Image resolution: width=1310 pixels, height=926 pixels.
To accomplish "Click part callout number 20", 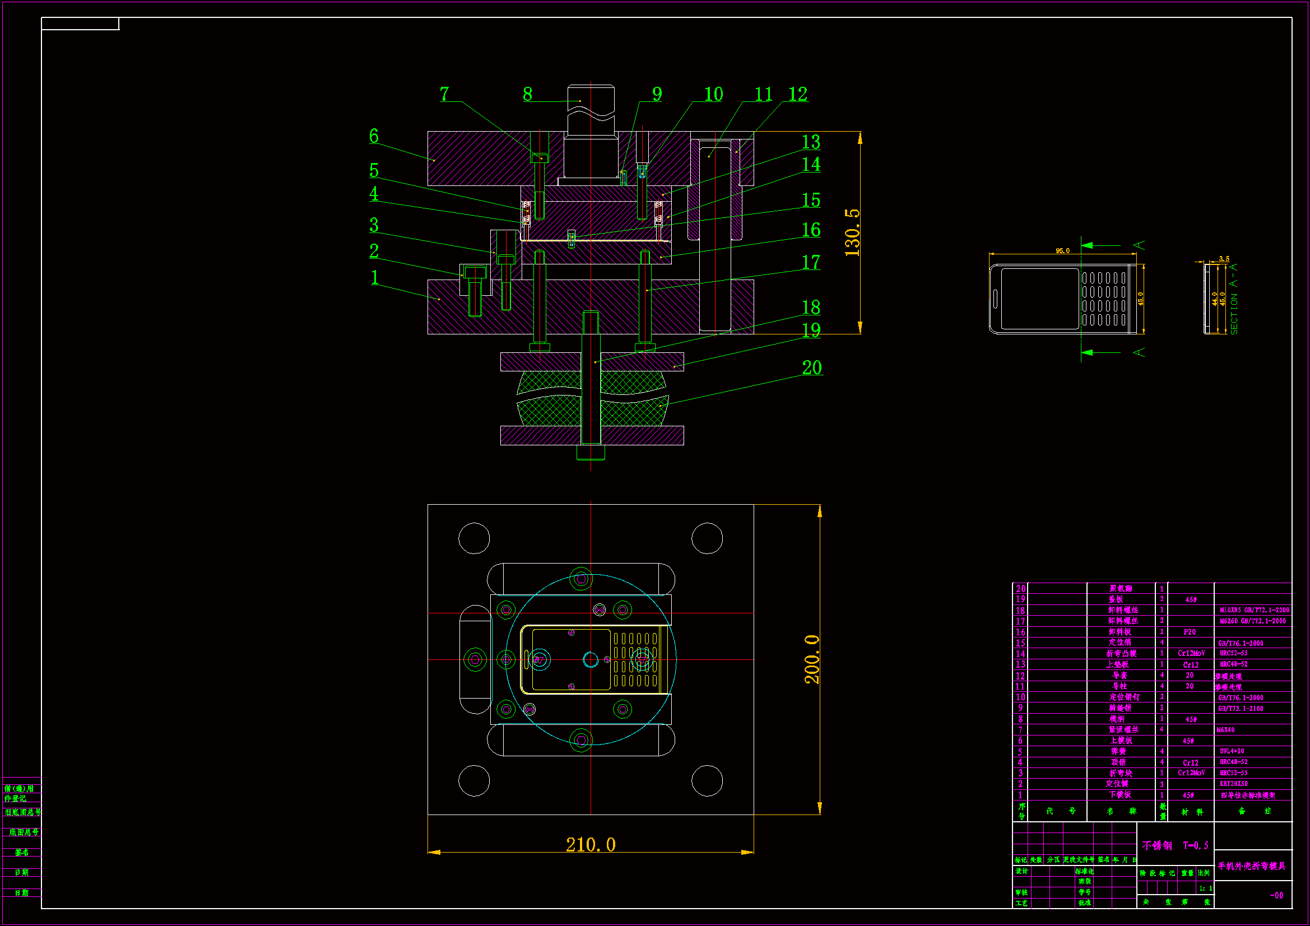I will (x=811, y=368).
